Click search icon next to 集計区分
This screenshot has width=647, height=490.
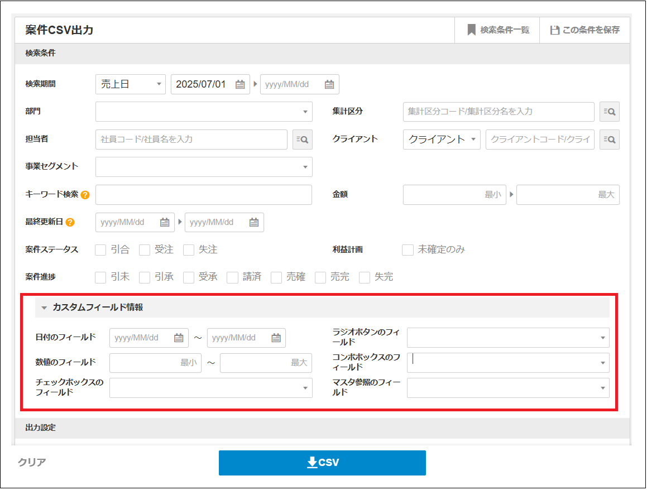tap(609, 112)
